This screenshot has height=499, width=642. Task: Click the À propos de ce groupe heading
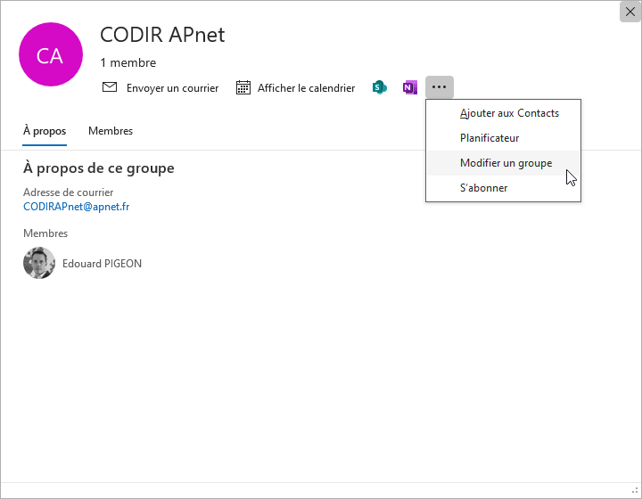coord(99,168)
